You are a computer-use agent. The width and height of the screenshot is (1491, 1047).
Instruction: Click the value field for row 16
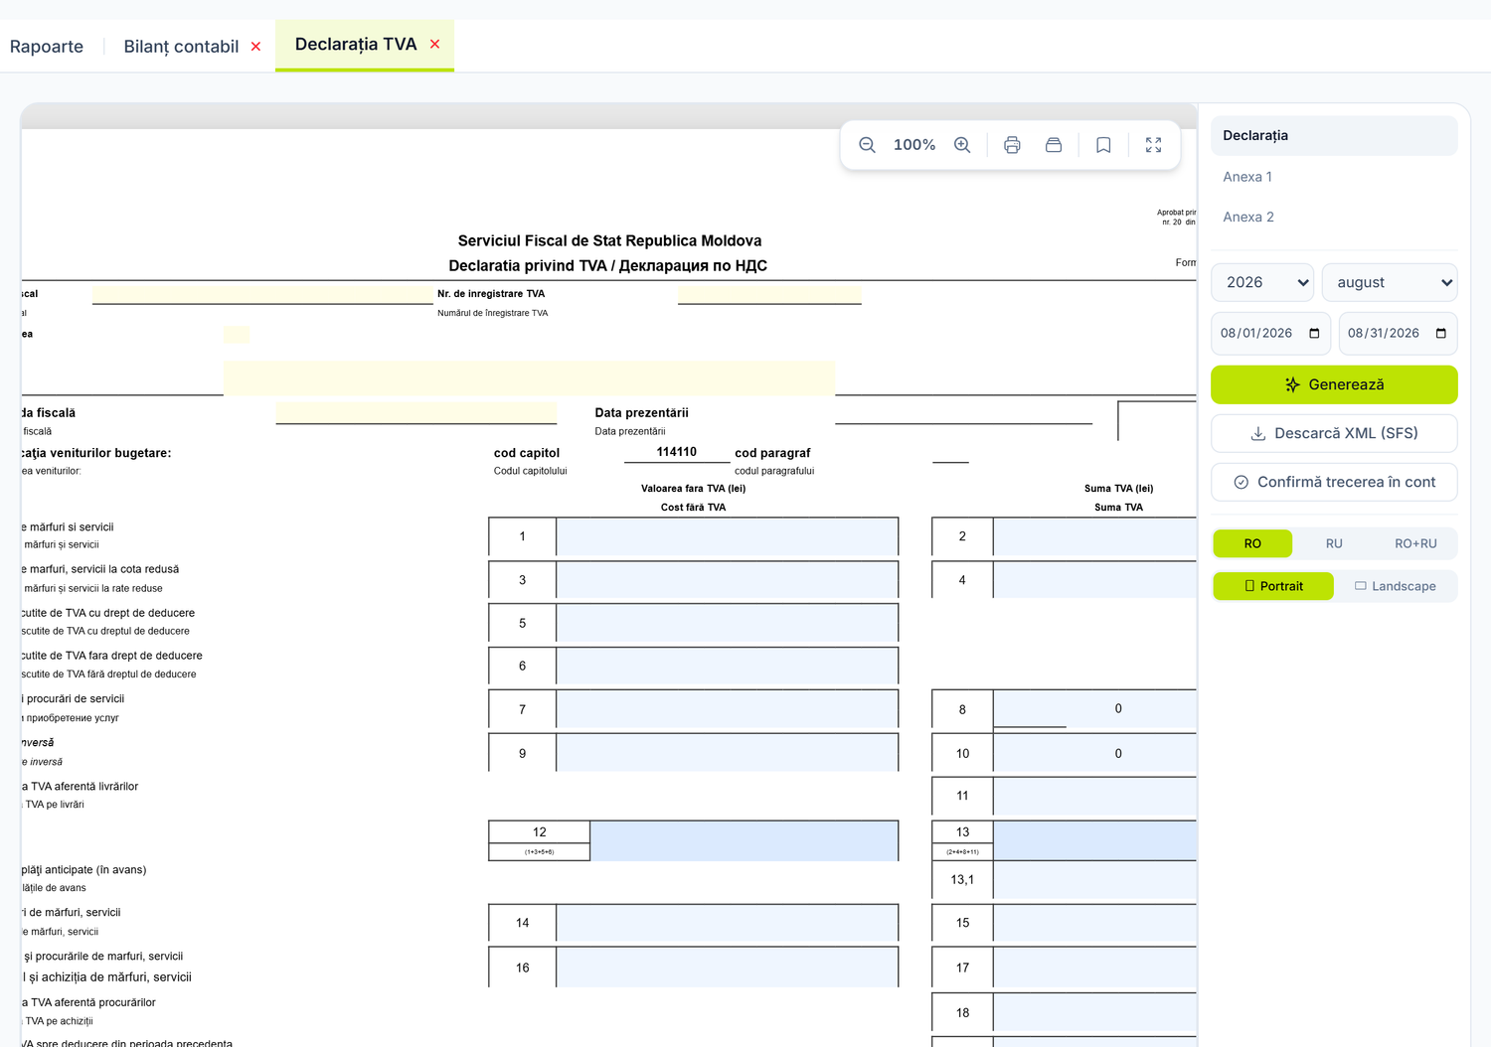pyautogui.click(x=727, y=968)
